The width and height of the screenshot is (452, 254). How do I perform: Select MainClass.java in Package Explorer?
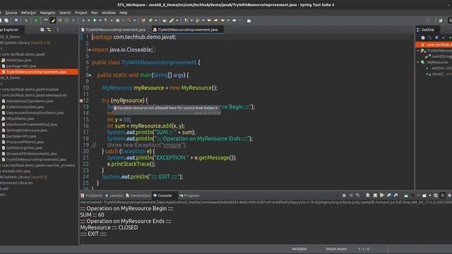click(19, 60)
